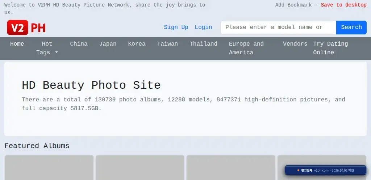Open the Sign Up link
The image size is (371, 180).
point(176,27)
